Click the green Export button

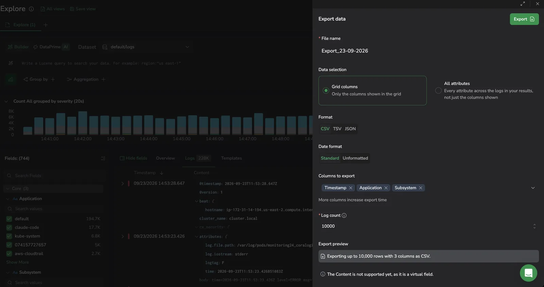click(524, 19)
